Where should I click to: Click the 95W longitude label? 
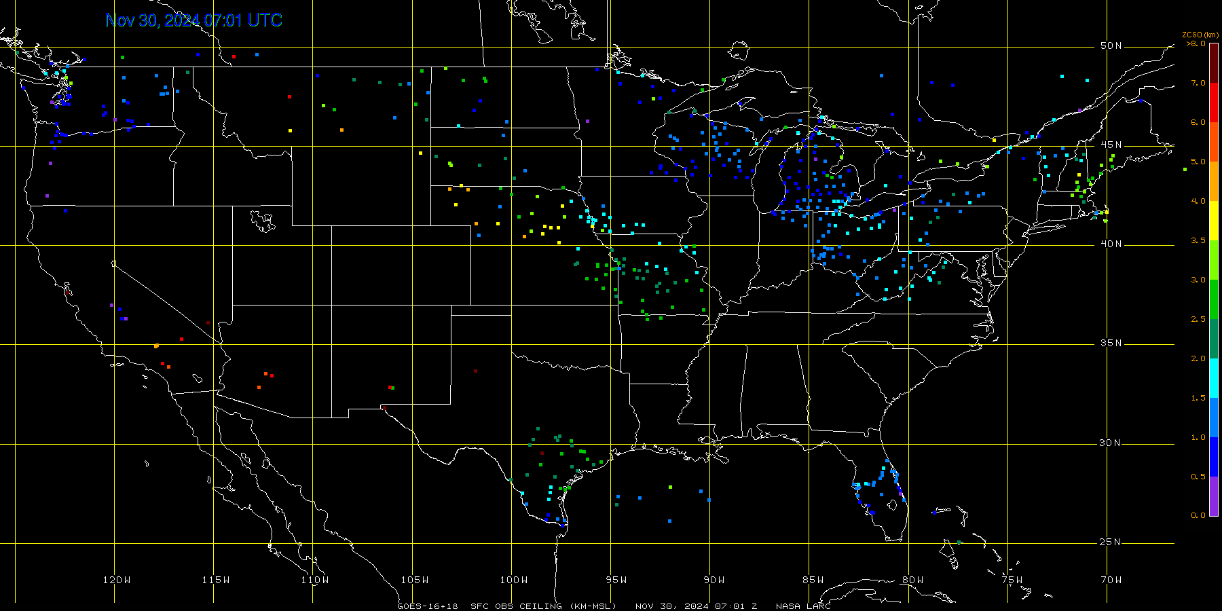pos(616,580)
